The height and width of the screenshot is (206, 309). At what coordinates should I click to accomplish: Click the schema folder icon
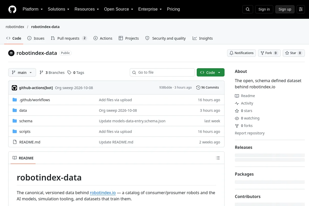tap(15, 121)
